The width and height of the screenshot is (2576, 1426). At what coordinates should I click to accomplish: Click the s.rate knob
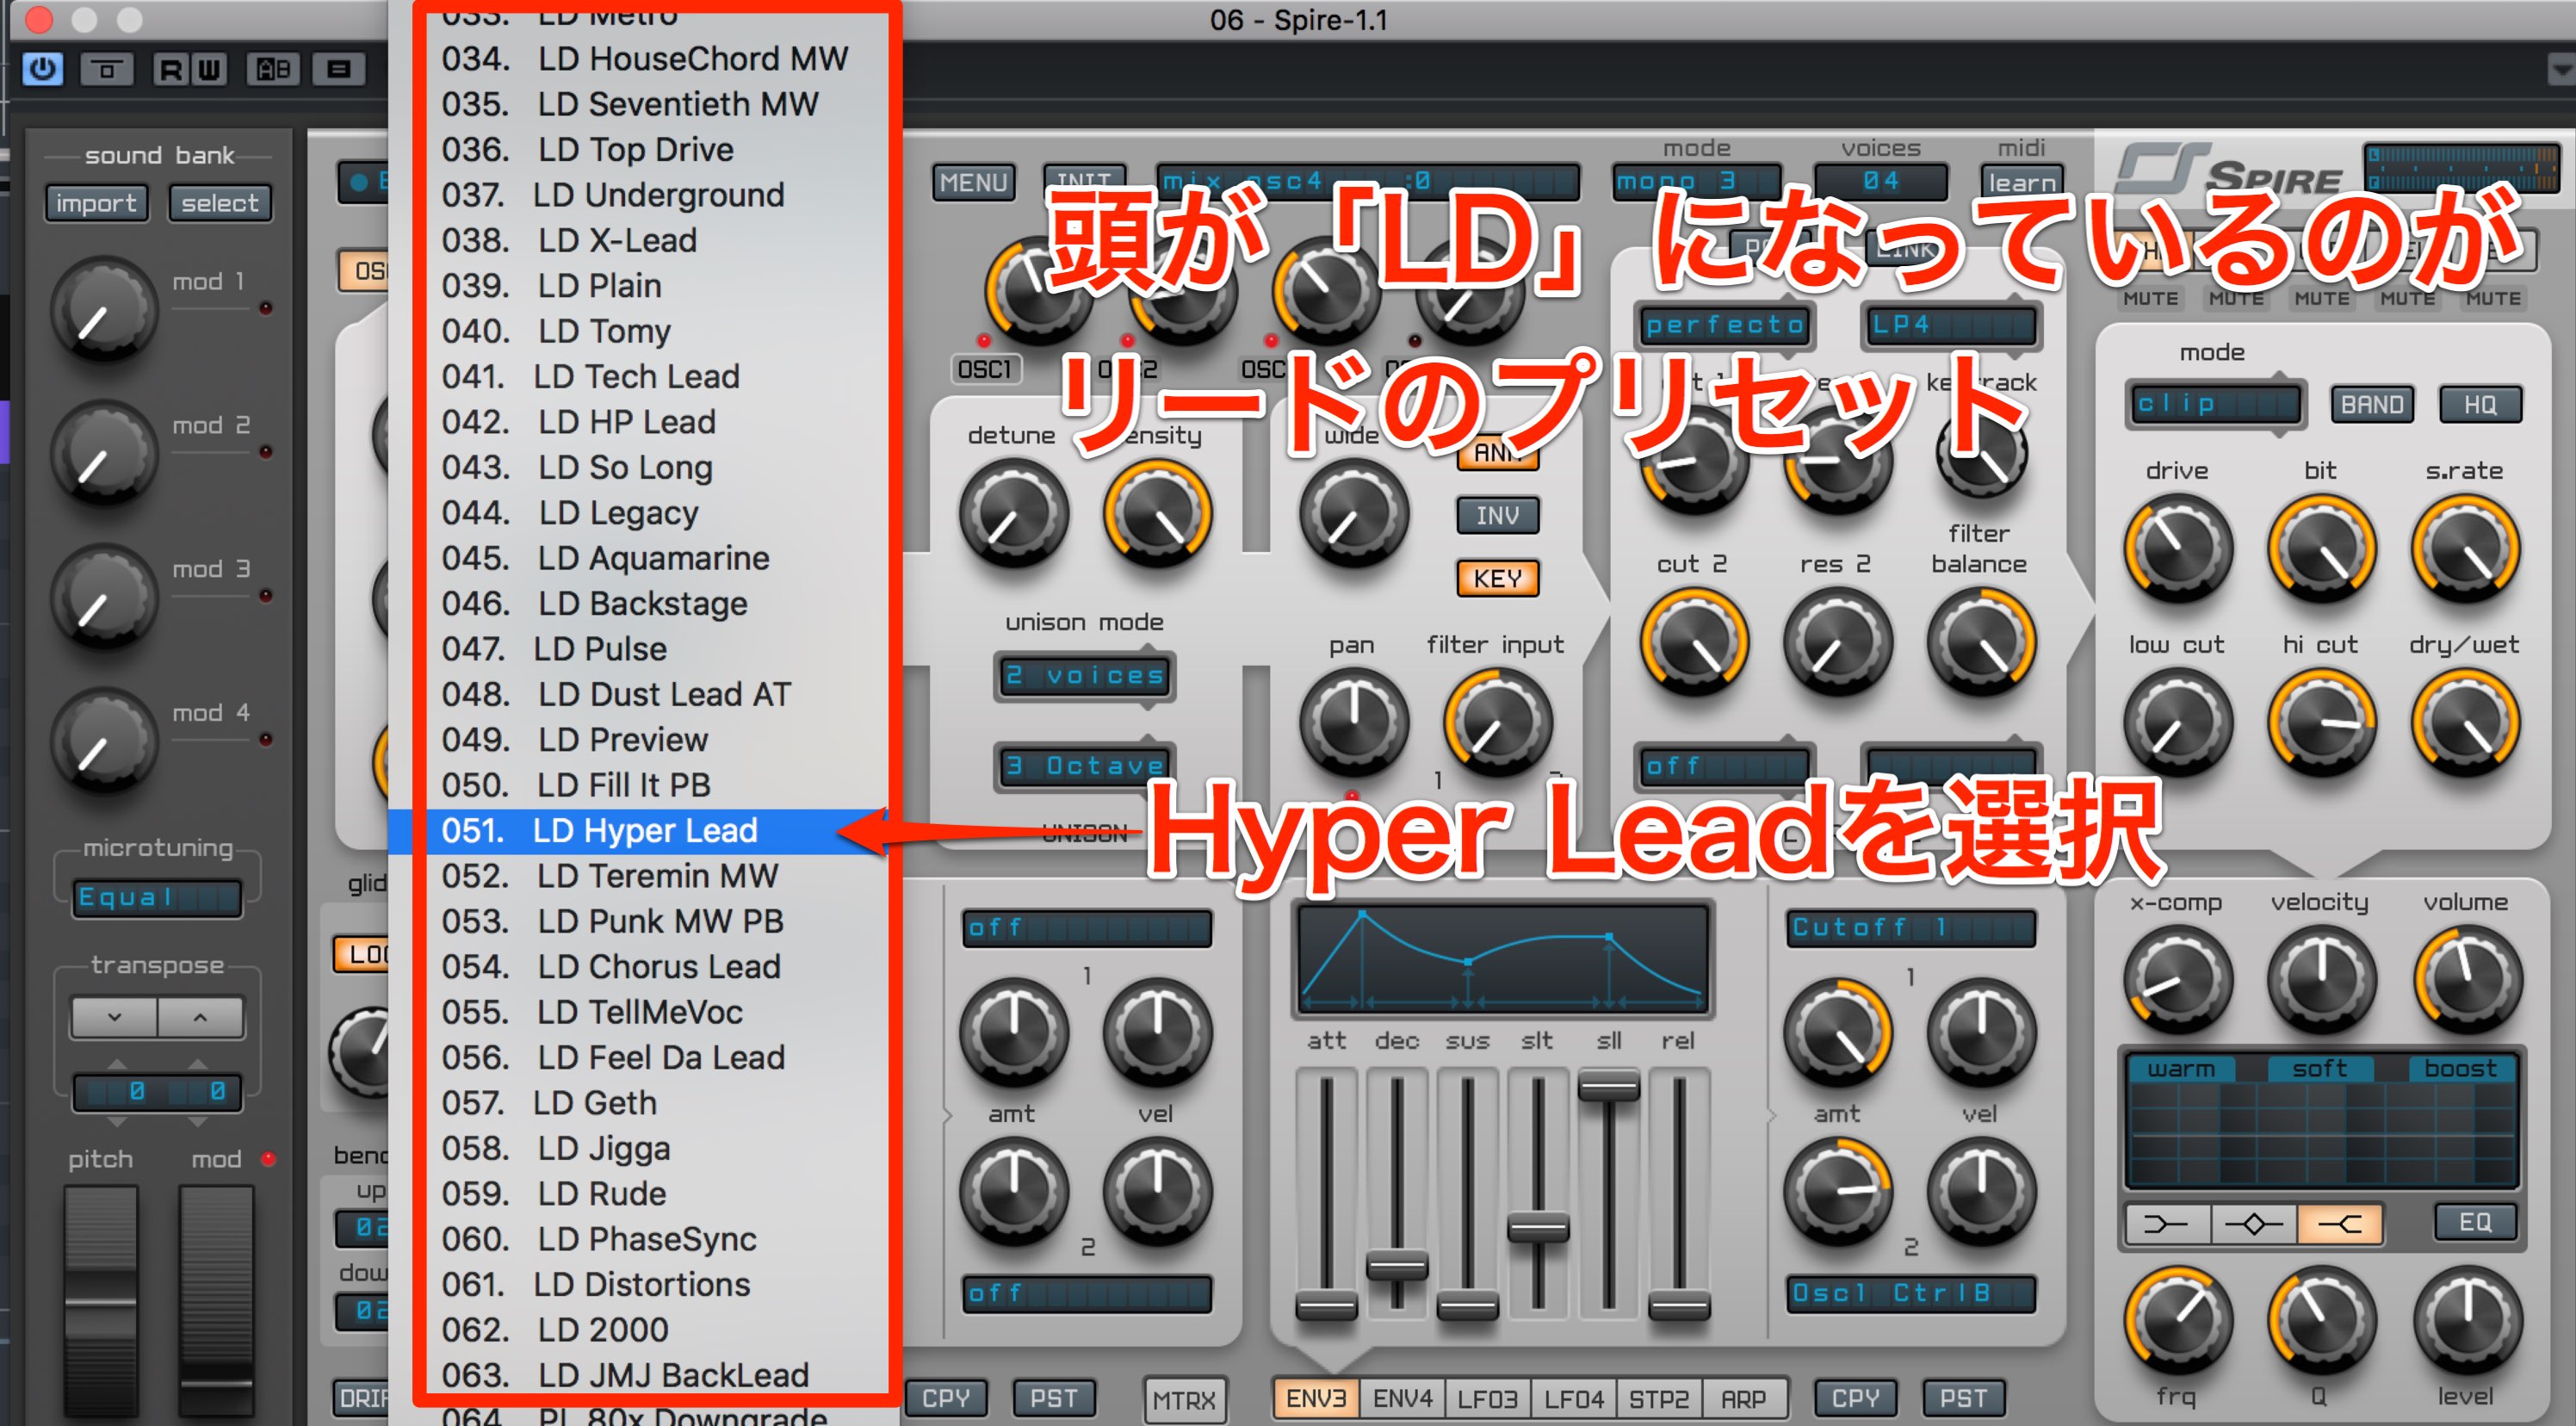2465,548
